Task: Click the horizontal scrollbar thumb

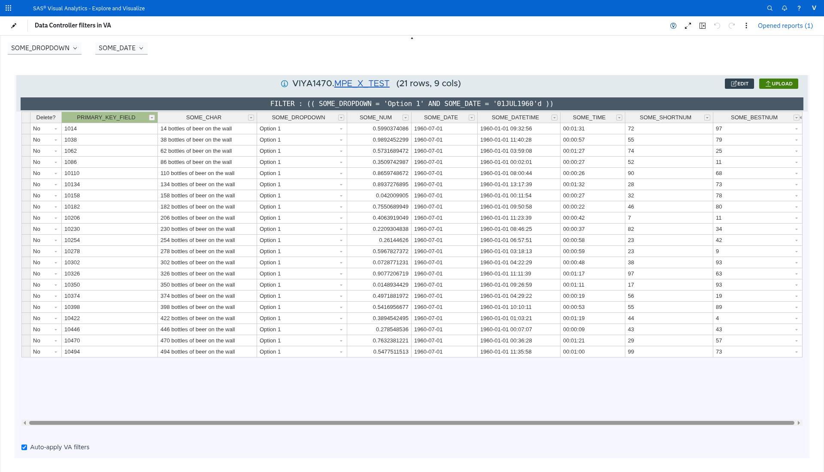Action: [412, 423]
